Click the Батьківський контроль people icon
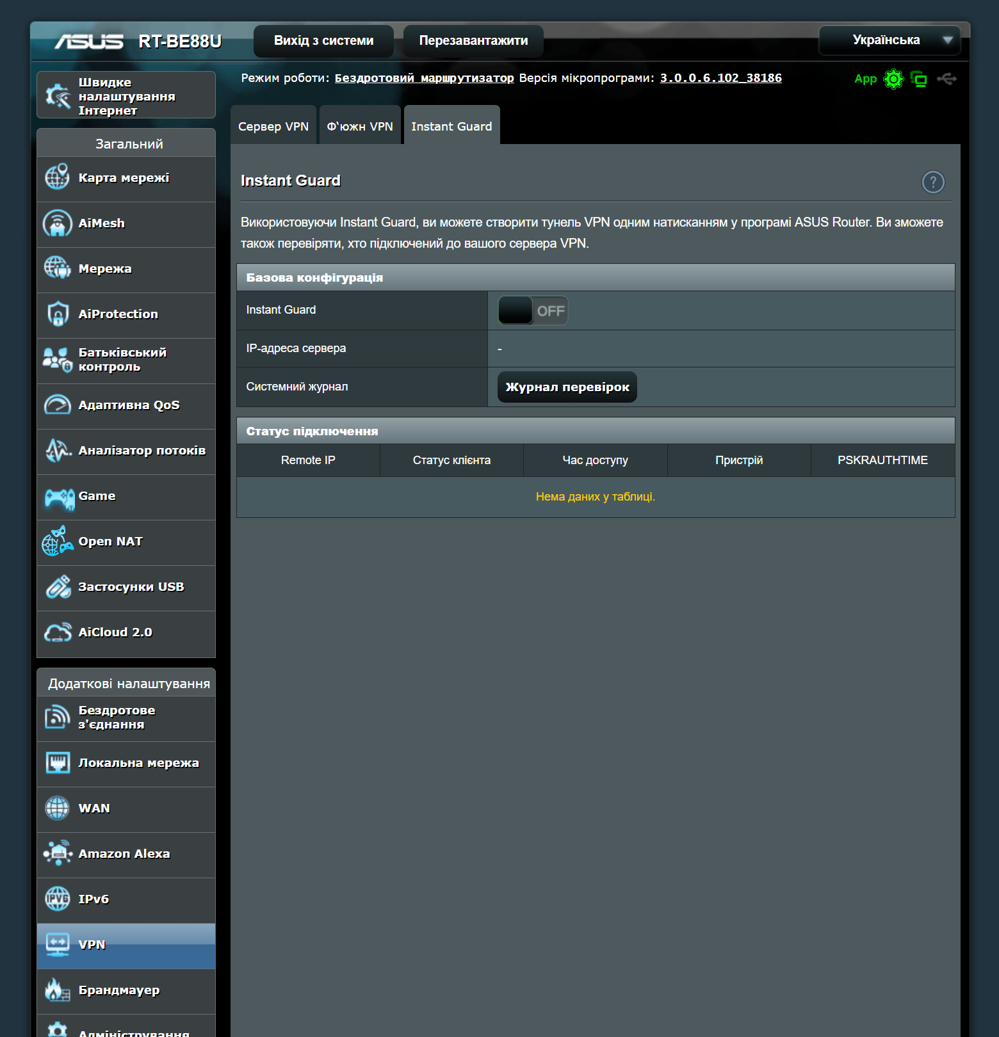The height and width of the screenshot is (1037, 999). click(57, 359)
